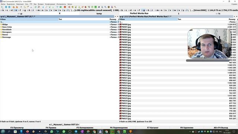The height and width of the screenshot is (134, 238).
Task: Open the Навигация menu
Action: (x=20, y=4)
